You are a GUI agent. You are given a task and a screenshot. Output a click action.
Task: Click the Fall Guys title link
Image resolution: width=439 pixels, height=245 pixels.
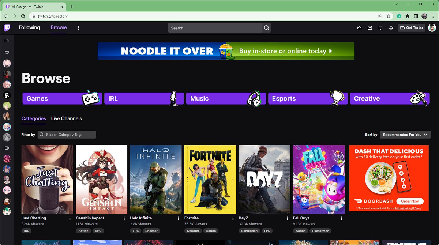tap(301, 218)
